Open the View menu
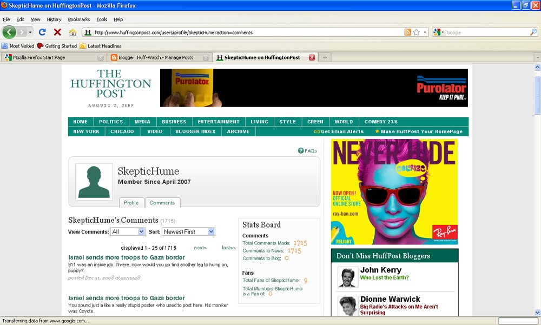This screenshot has width=541, height=325. click(36, 19)
